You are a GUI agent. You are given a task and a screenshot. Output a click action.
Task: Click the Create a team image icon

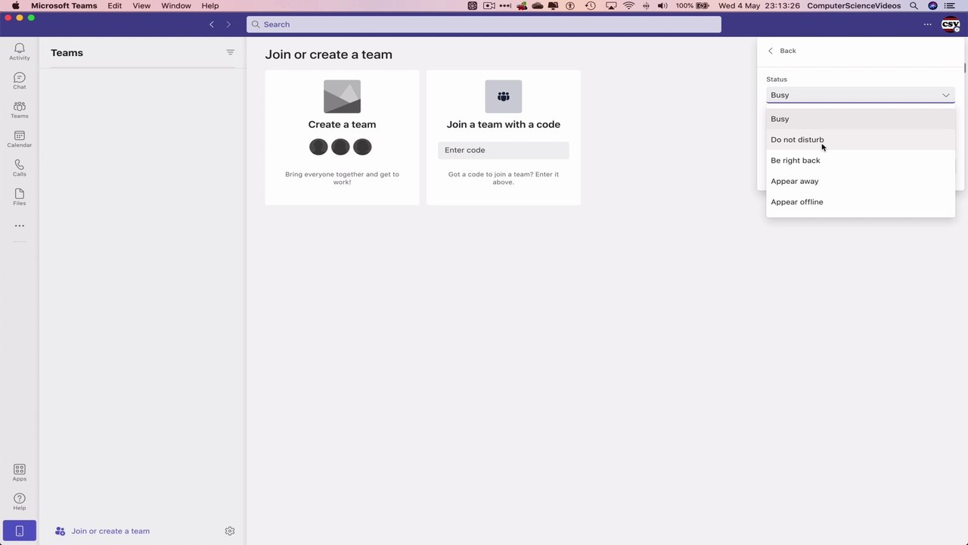pyautogui.click(x=342, y=97)
